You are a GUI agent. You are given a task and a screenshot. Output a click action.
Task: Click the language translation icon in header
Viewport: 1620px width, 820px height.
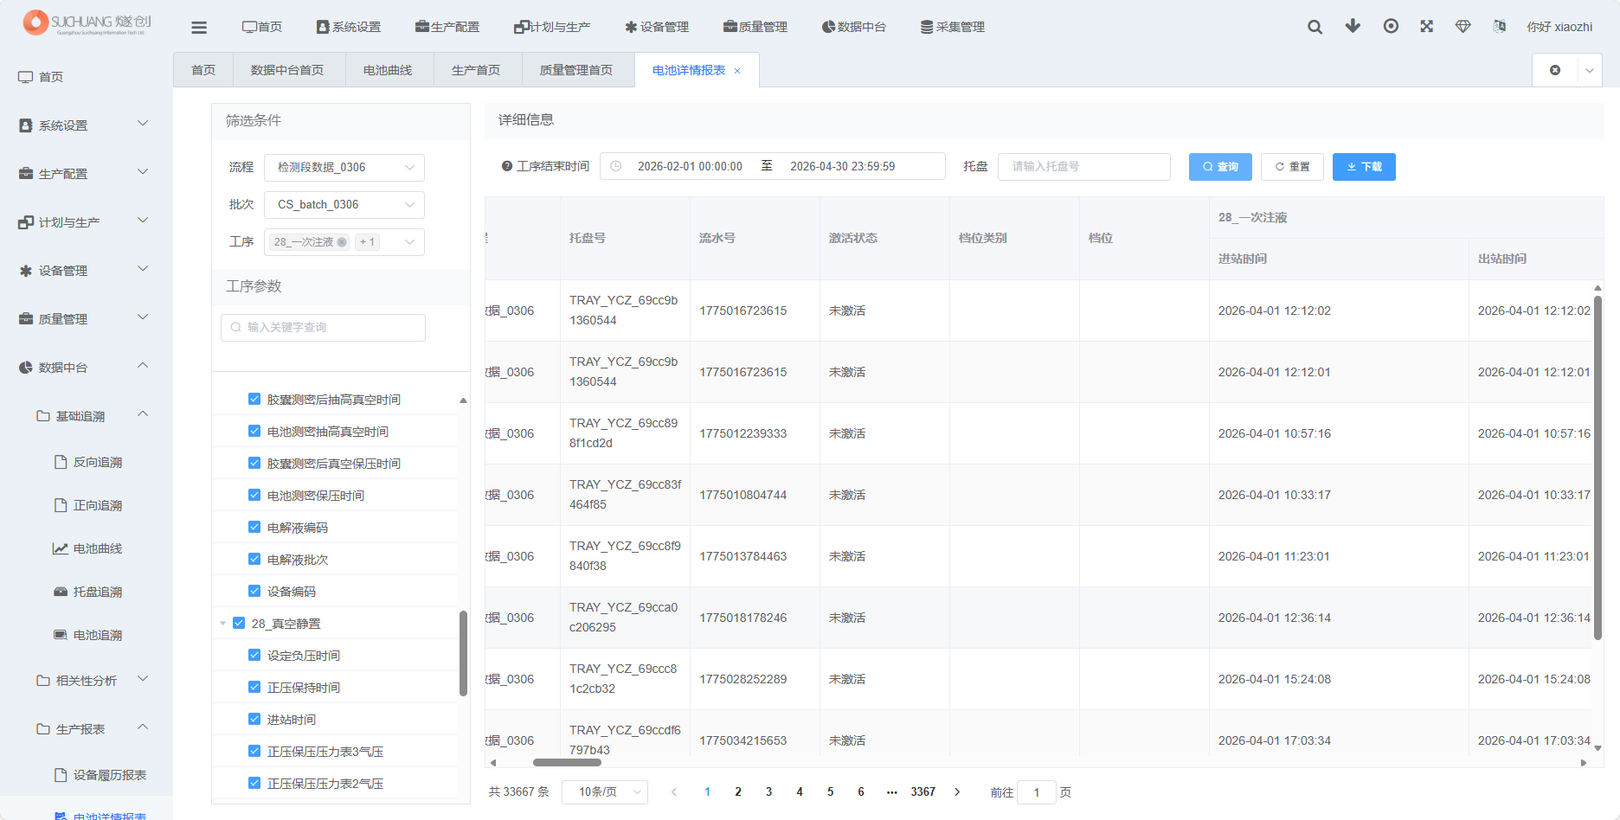pos(1500,27)
